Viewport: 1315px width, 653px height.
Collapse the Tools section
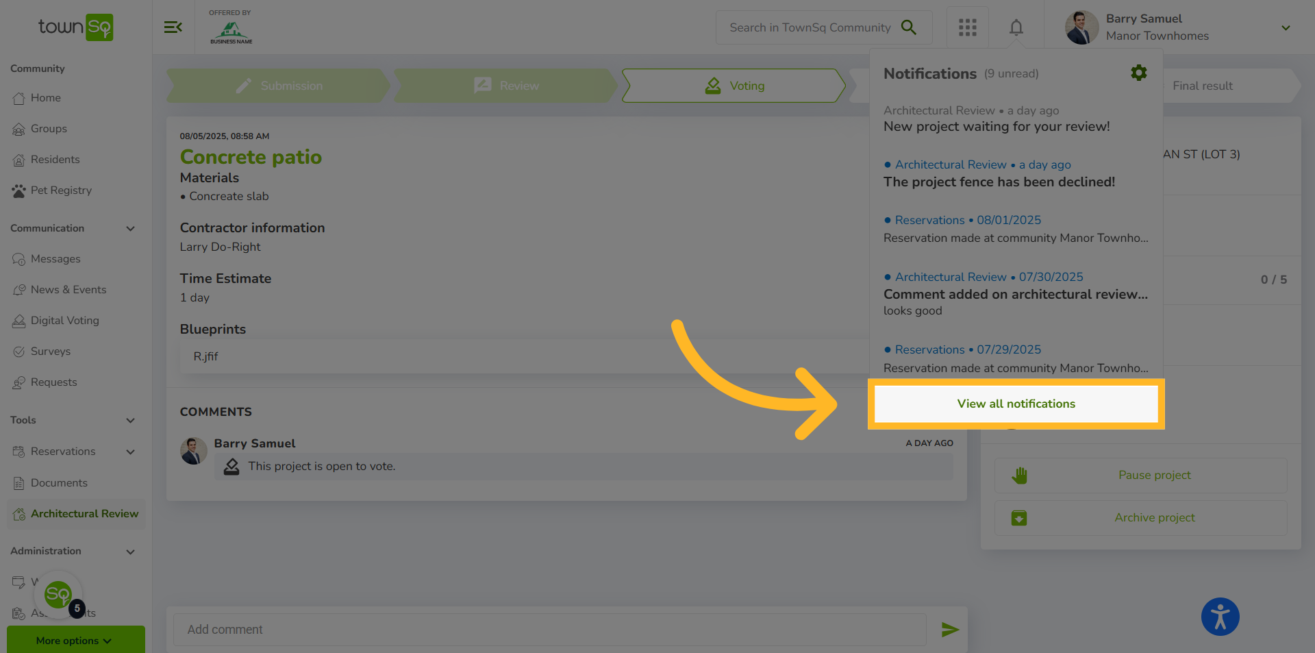tap(130, 421)
